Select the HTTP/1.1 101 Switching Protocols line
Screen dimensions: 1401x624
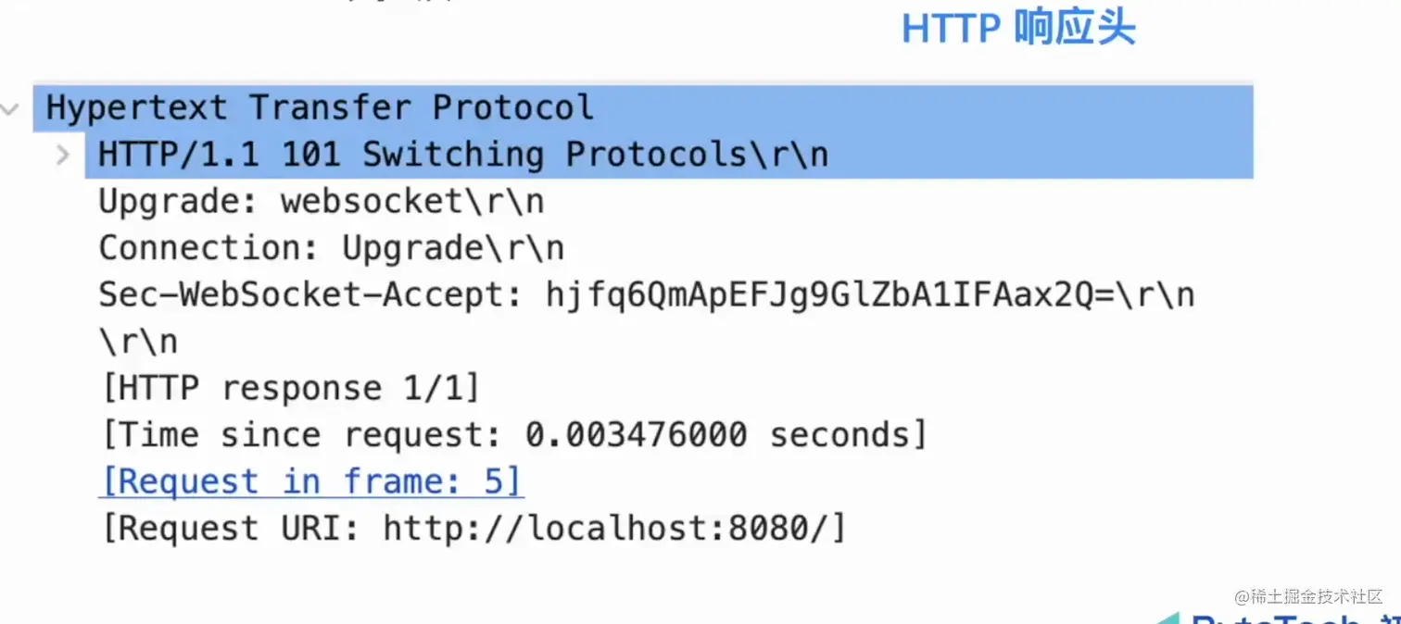tap(463, 155)
